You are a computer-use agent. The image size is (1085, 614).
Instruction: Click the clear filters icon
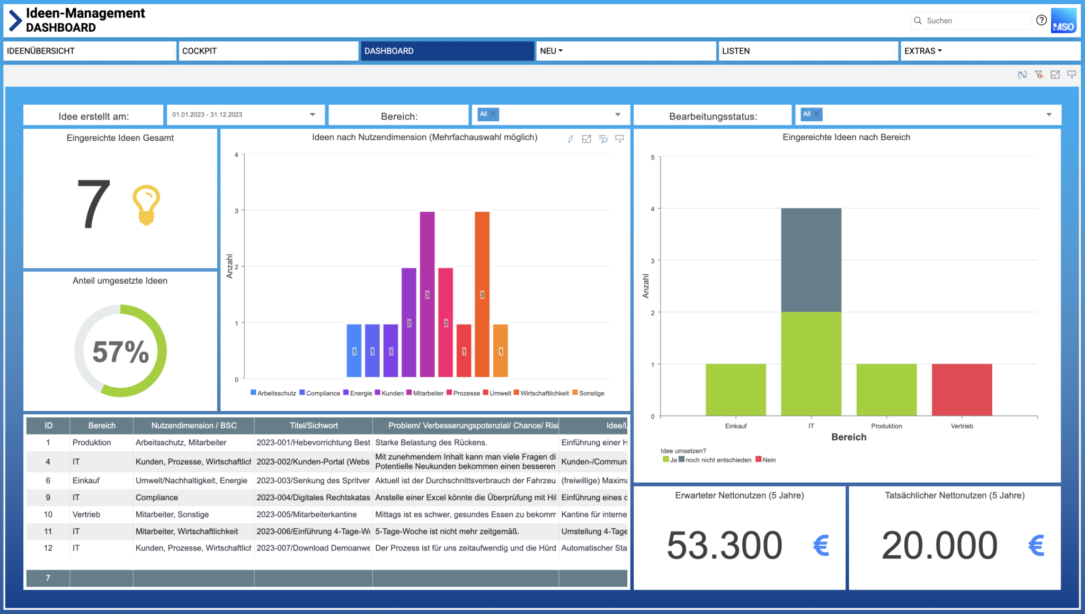click(1038, 75)
